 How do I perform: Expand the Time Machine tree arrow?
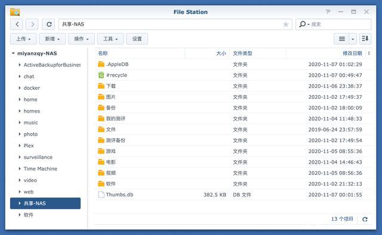click(x=20, y=168)
